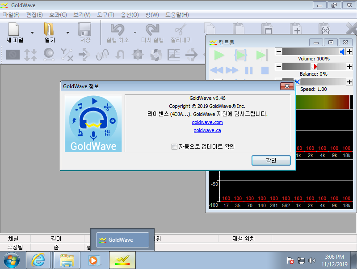Click the Speed plus button
This screenshot has width=357, height=269.
coord(349,81)
